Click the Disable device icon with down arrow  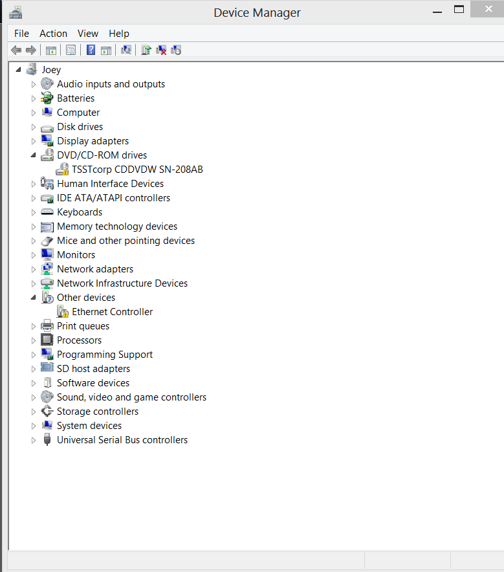[176, 50]
